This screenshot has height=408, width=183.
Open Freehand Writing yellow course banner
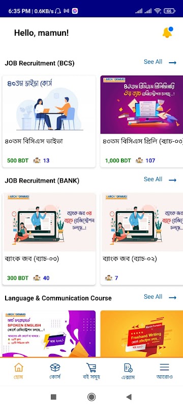141,334
